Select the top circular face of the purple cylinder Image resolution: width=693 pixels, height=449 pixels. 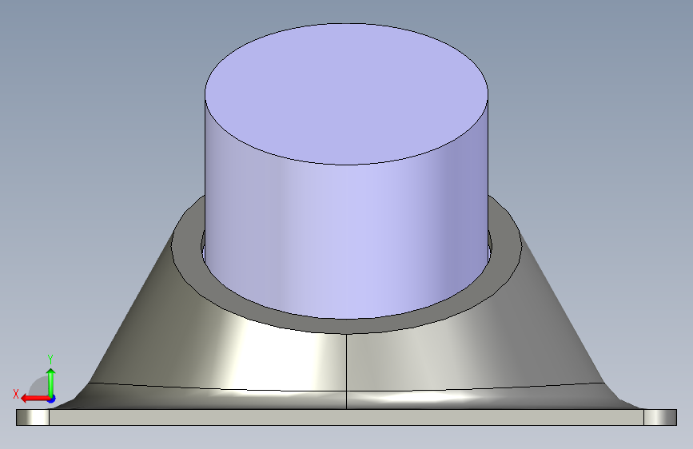pos(346,94)
